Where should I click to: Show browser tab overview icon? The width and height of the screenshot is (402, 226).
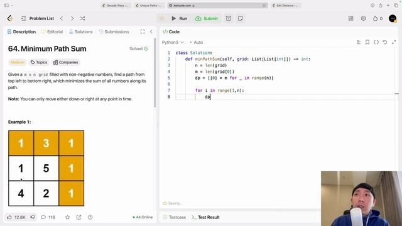[x=396, y=6]
